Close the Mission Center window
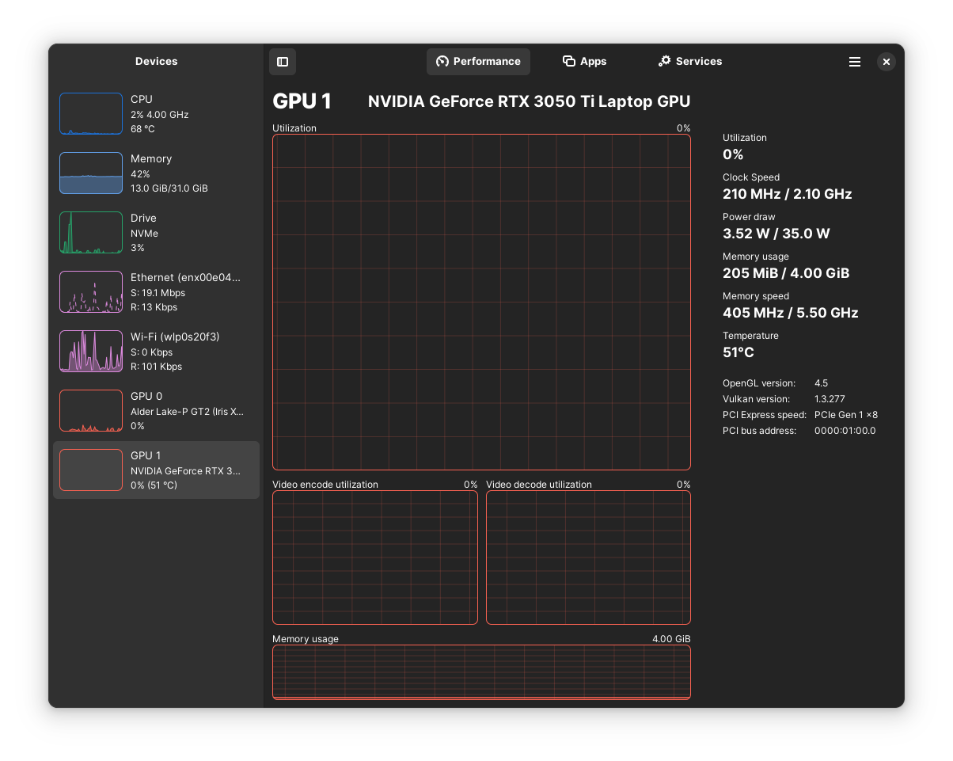This screenshot has width=953, height=761. point(887,62)
